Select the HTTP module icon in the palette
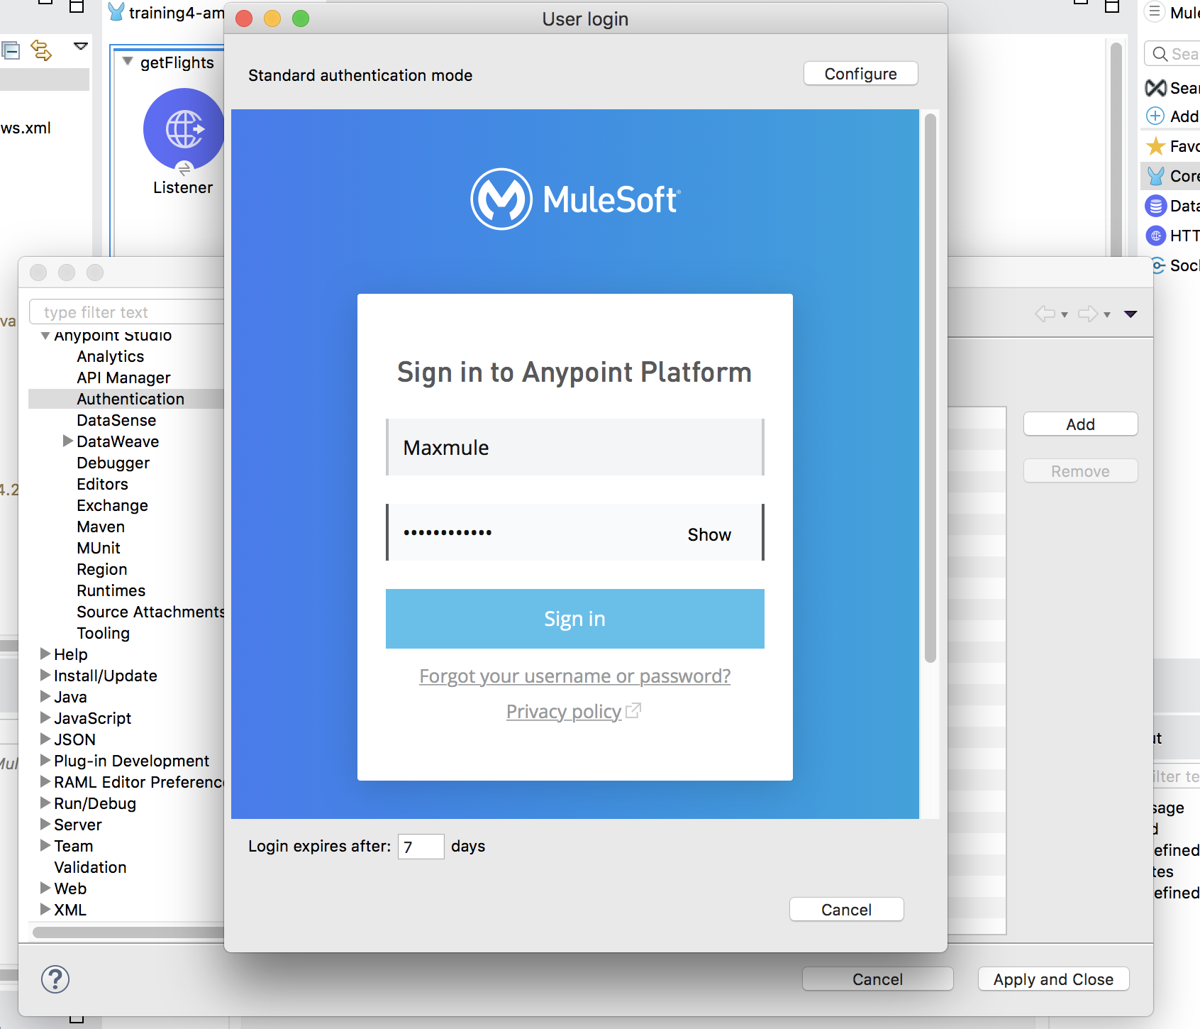The width and height of the screenshot is (1200, 1029). pyautogui.click(x=1156, y=236)
